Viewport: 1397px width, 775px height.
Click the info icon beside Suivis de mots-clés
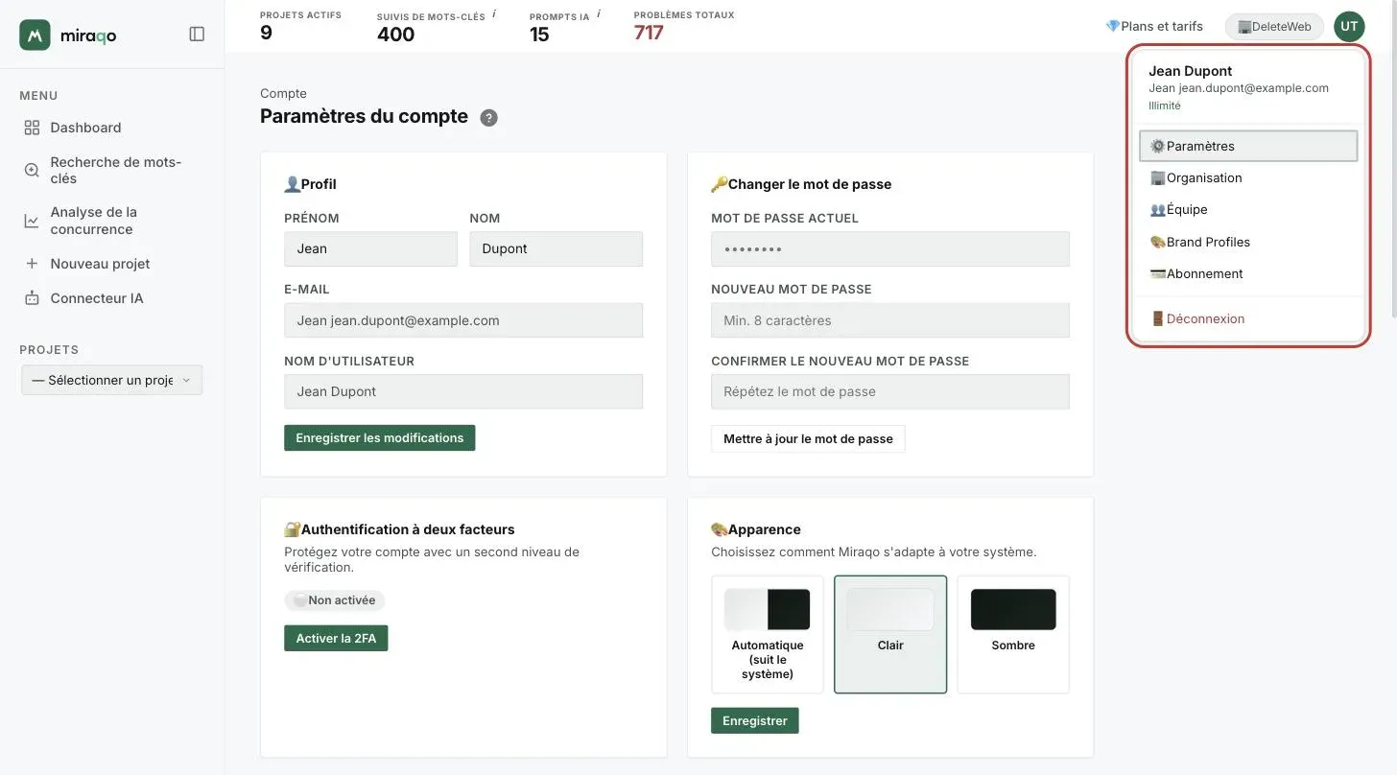point(494,14)
